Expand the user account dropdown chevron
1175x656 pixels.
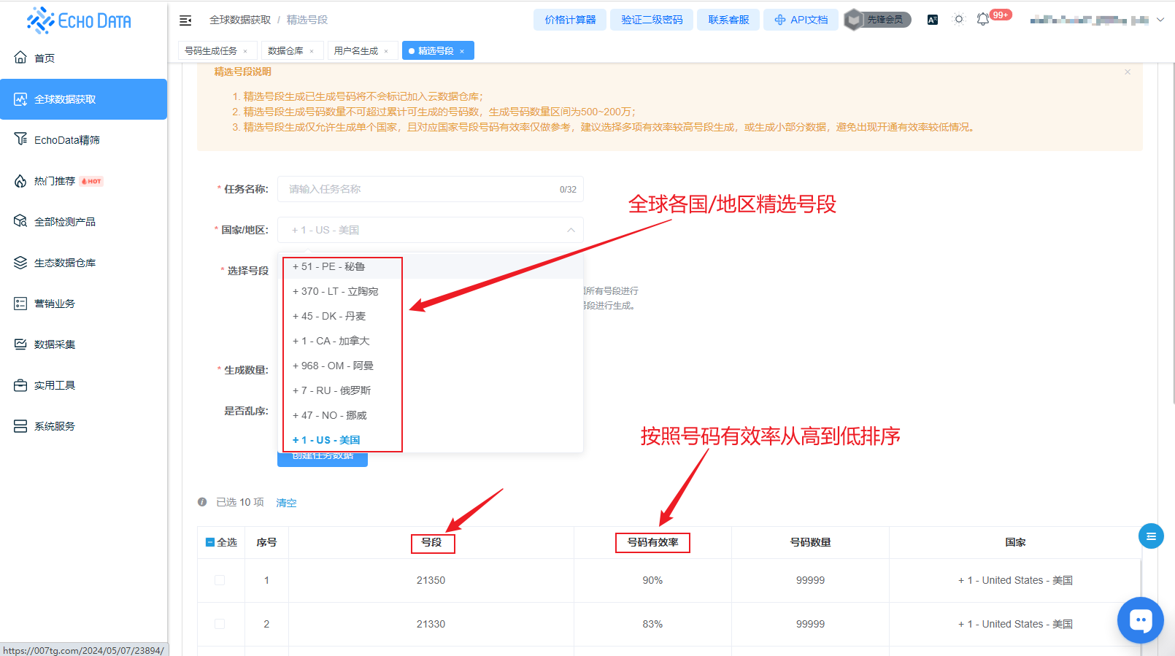click(1160, 20)
